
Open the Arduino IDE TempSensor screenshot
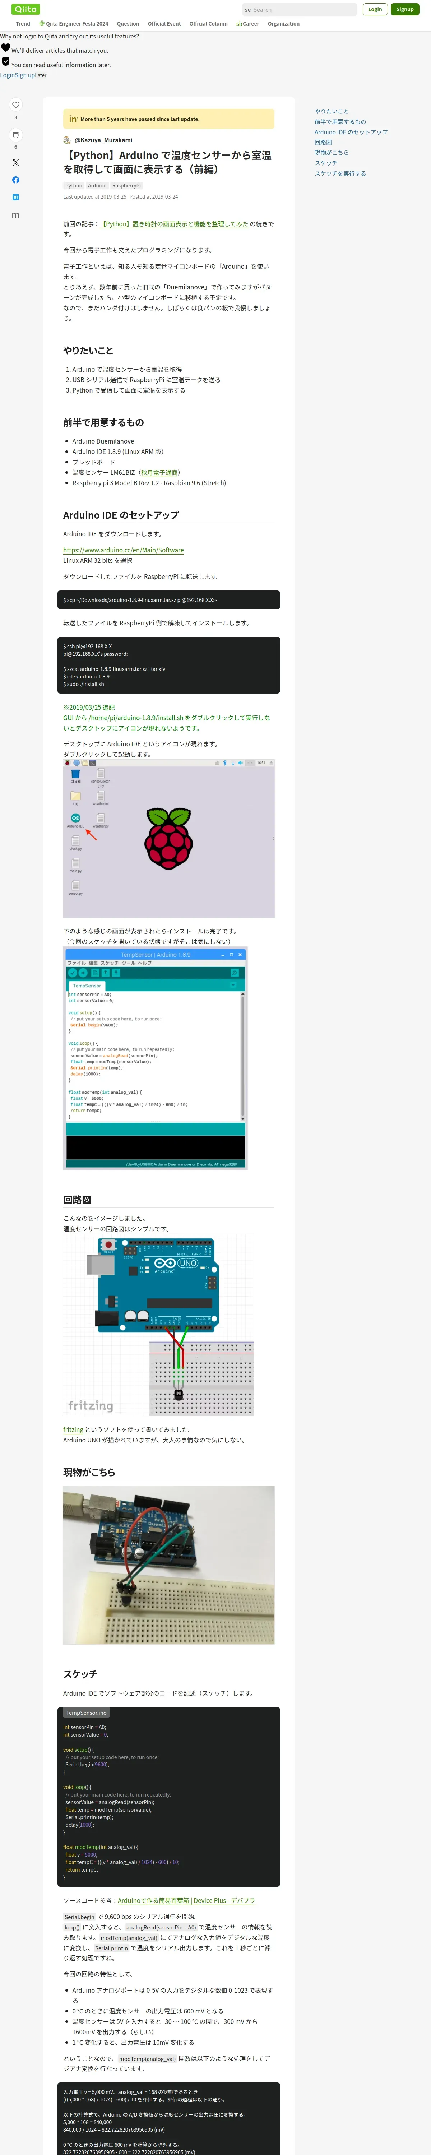[x=156, y=1058]
